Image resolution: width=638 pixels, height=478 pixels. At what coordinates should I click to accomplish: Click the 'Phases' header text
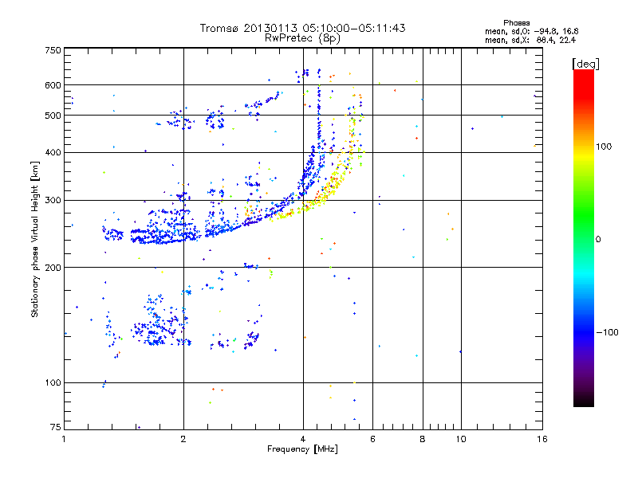[x=516, y=23]
